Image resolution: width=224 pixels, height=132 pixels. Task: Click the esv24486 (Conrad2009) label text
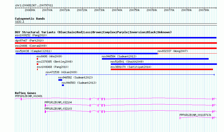point(31,46)
